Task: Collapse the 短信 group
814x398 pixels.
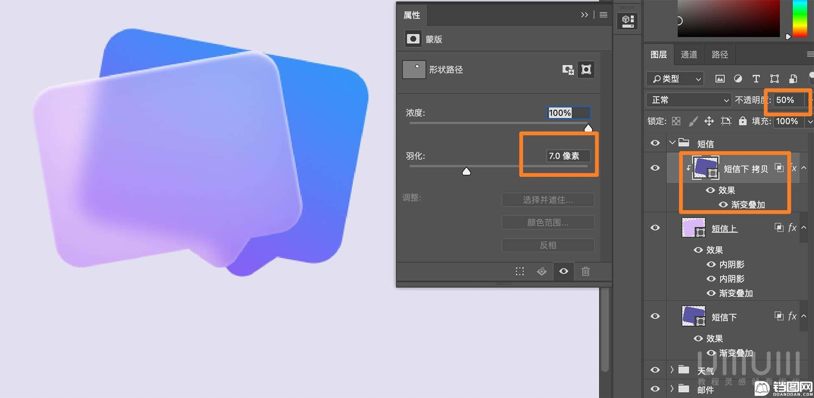Action: [672, 143]
